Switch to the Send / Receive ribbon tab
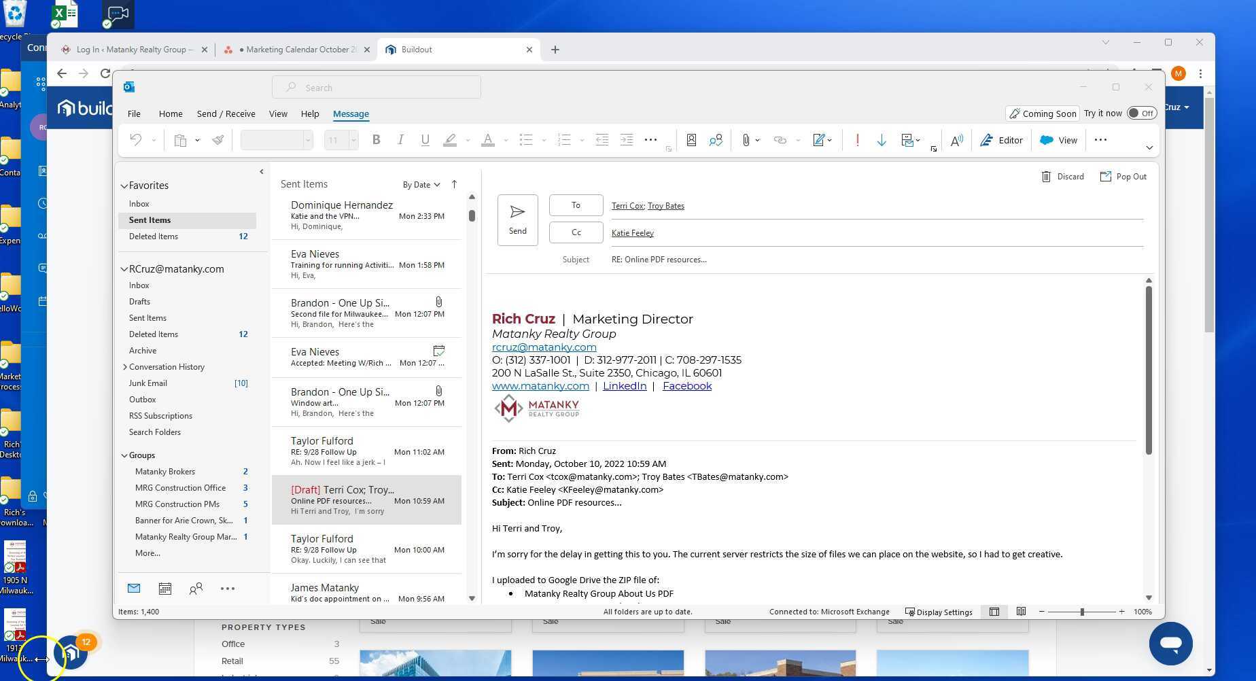This screenshot has height=681, width=1256. 226,113
